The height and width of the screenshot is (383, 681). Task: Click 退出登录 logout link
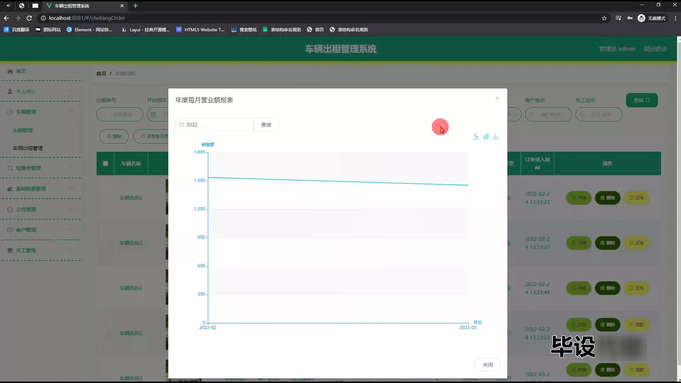tap(655, 49)
